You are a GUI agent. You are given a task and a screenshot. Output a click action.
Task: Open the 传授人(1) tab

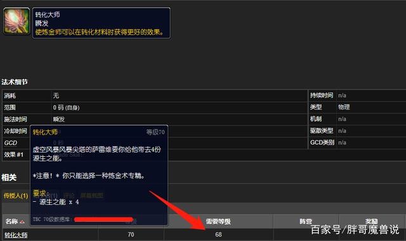(x=16, y=195)
